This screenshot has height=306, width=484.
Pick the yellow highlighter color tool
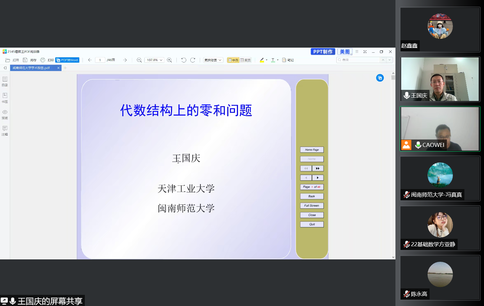[x=262, y=60]
